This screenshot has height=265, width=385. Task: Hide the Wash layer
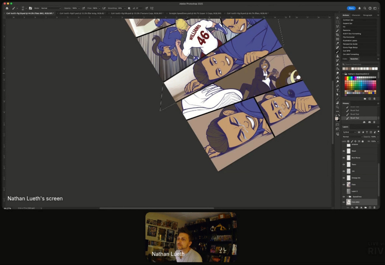point(344,151)
